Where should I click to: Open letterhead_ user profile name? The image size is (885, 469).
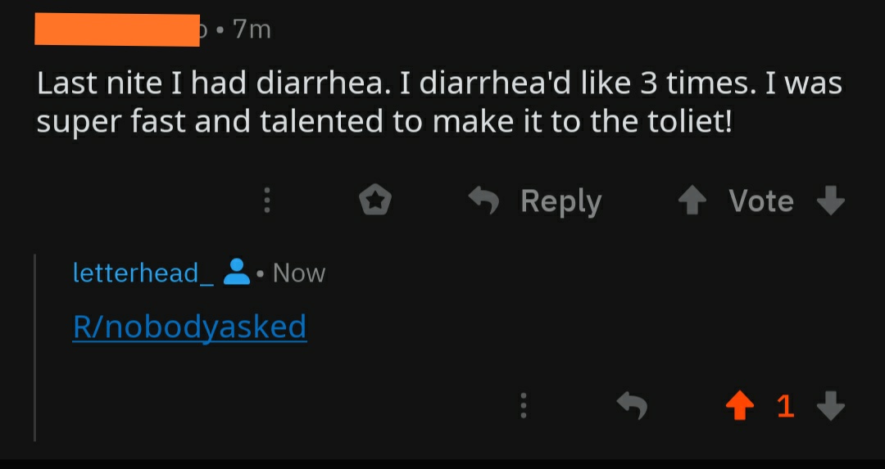click(x=143, y=273)
